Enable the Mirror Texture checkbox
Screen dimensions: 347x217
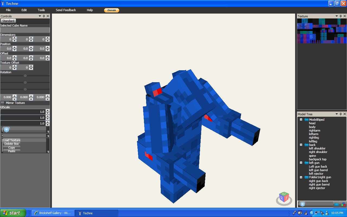(x=2, y=103)
